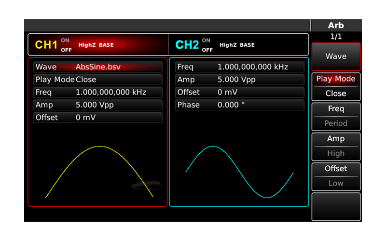Select CH1 Play Mode Close field

[98, 80]
